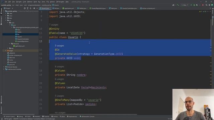214x120 pixels.
Task: Click the collapse all icon in Project panel
Action: (30, 8)
